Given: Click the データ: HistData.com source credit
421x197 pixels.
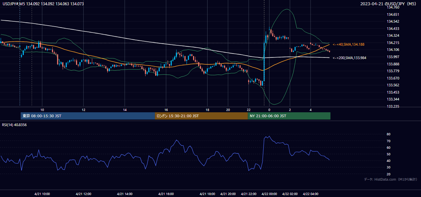Looking at the screenshot, I should (x=391, y=179).
